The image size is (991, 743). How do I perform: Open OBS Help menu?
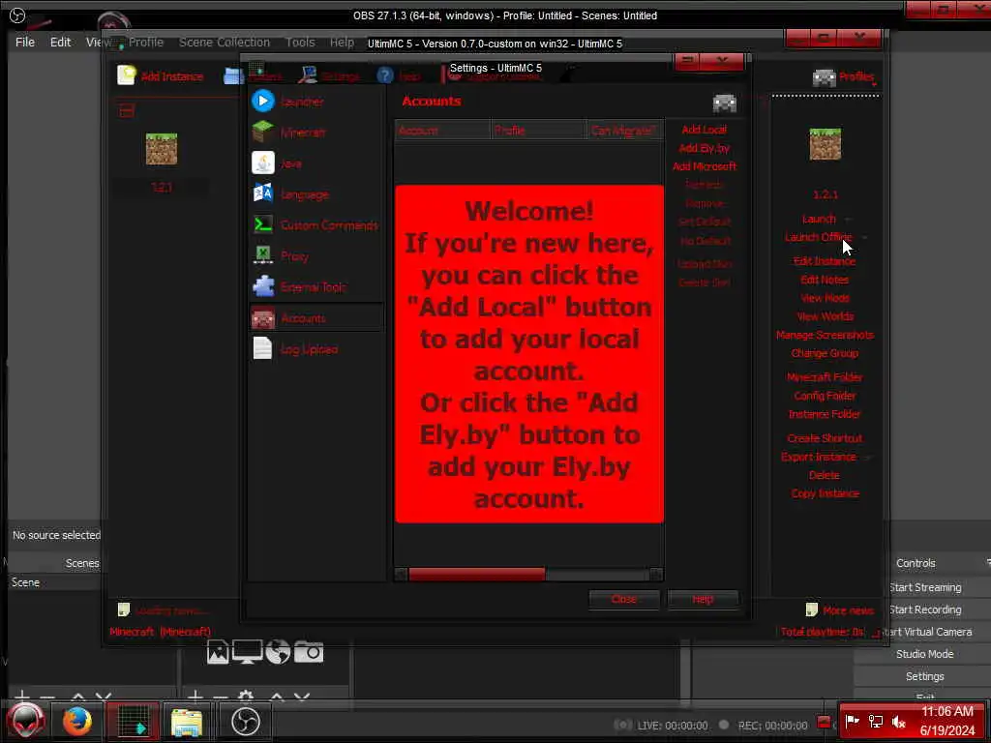pos(342,42)
